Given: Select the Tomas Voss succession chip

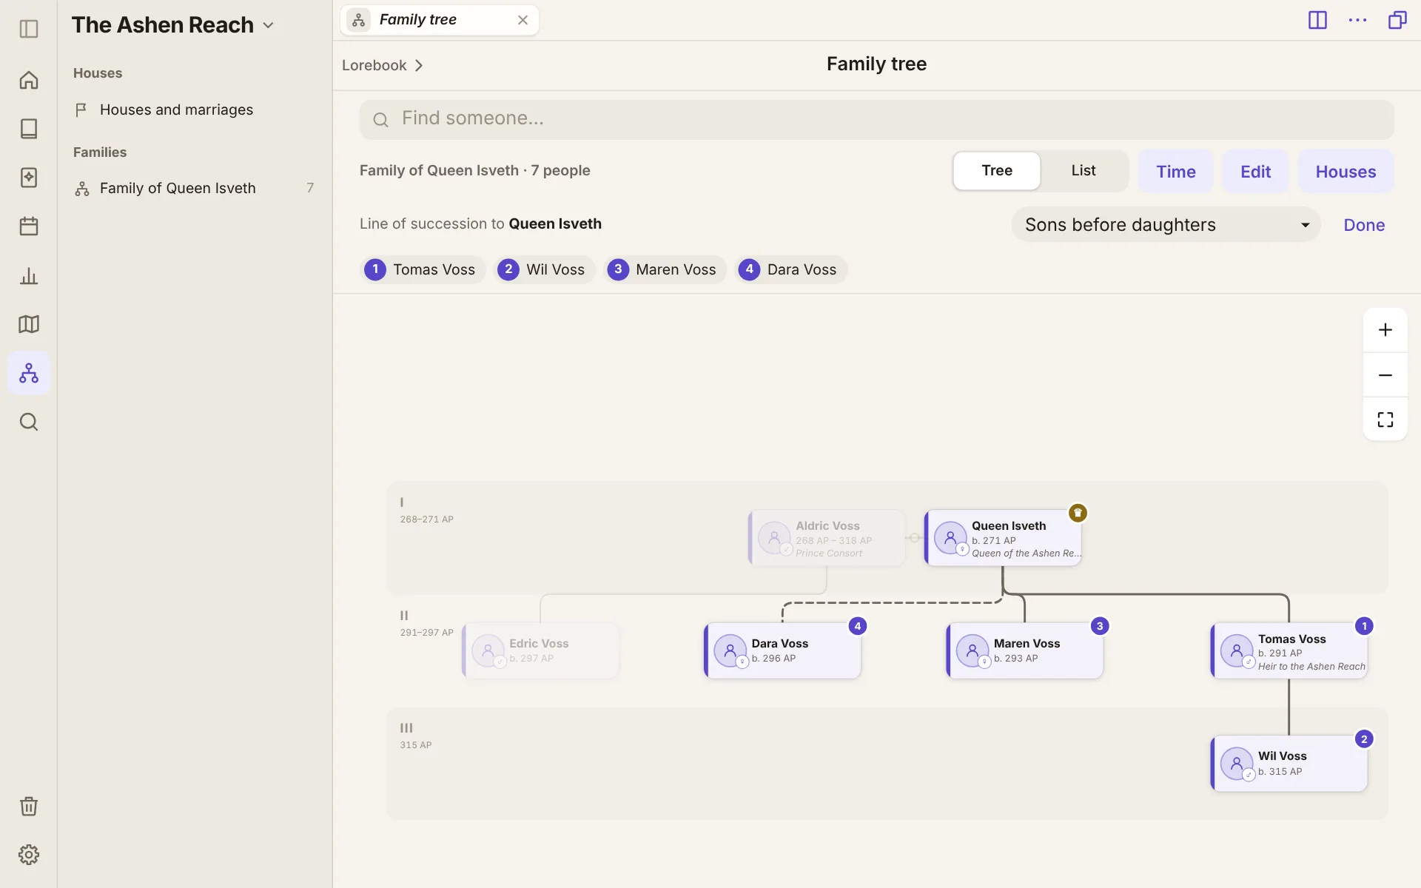Looking at the screenshot, I should (423, 269).
